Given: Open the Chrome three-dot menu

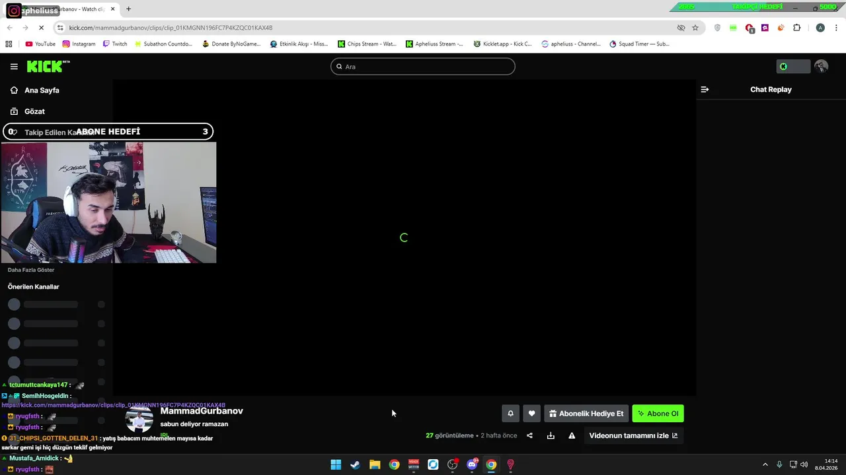Looking at the screenshot, I should point(837,28).
